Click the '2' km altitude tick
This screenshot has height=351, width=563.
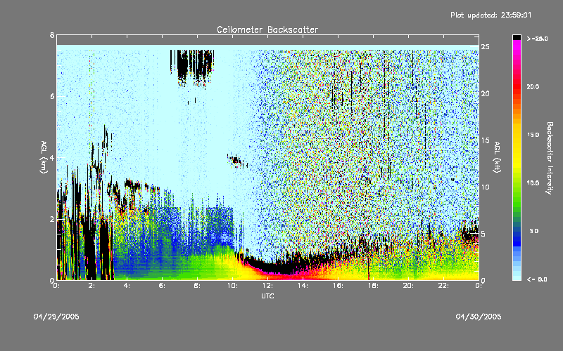tap(52, 219)
